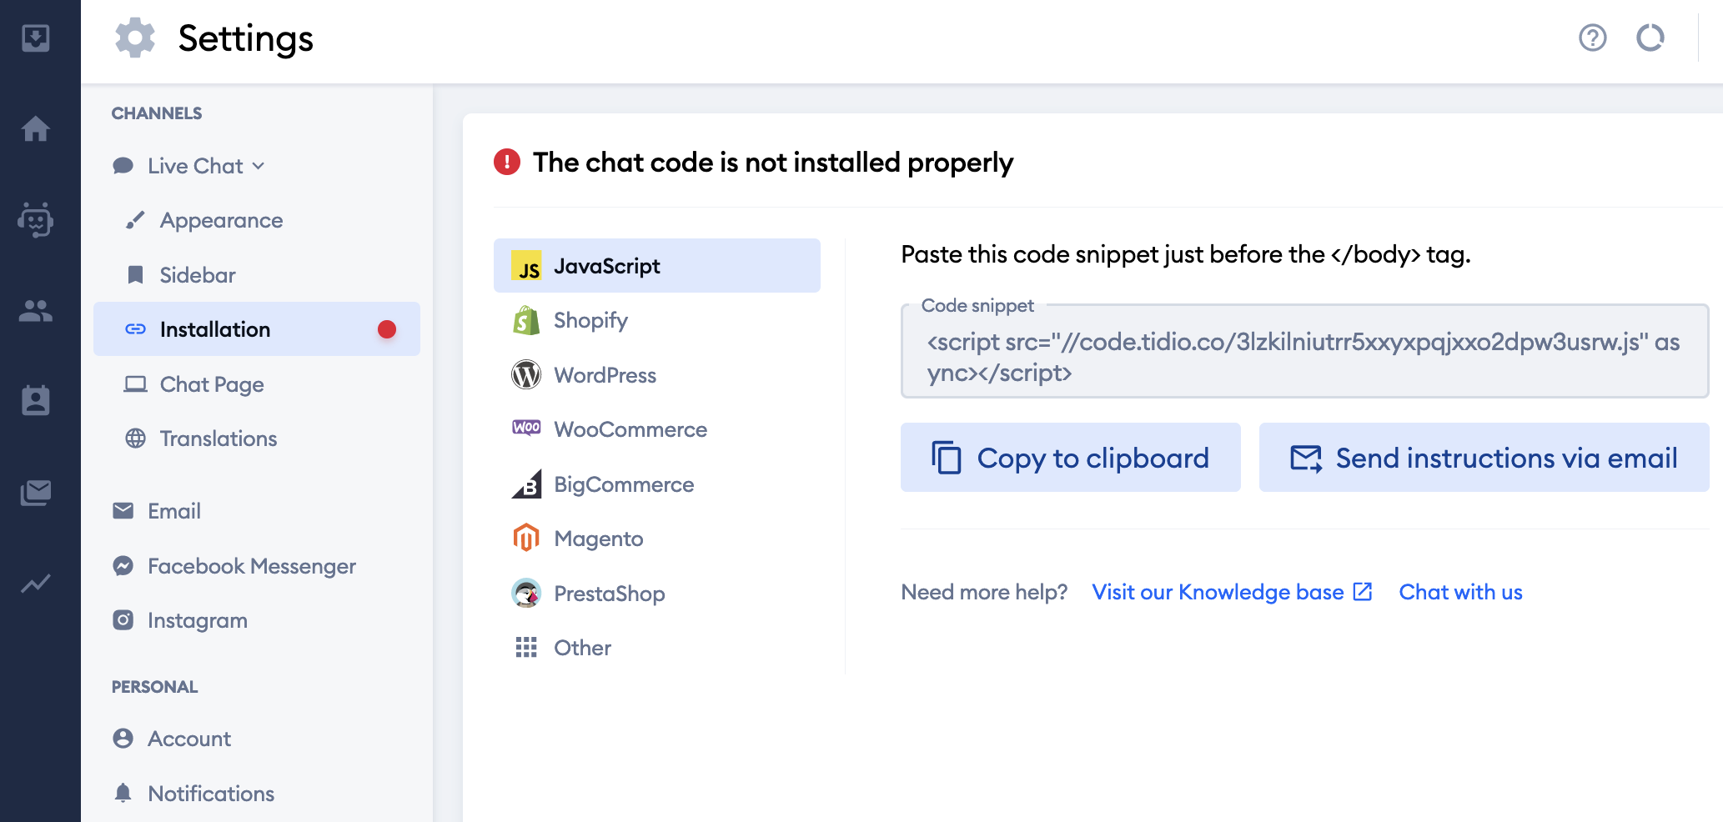Select the Magento installation tab
The image size is (1723, 822).
click(x=657, y=539)
